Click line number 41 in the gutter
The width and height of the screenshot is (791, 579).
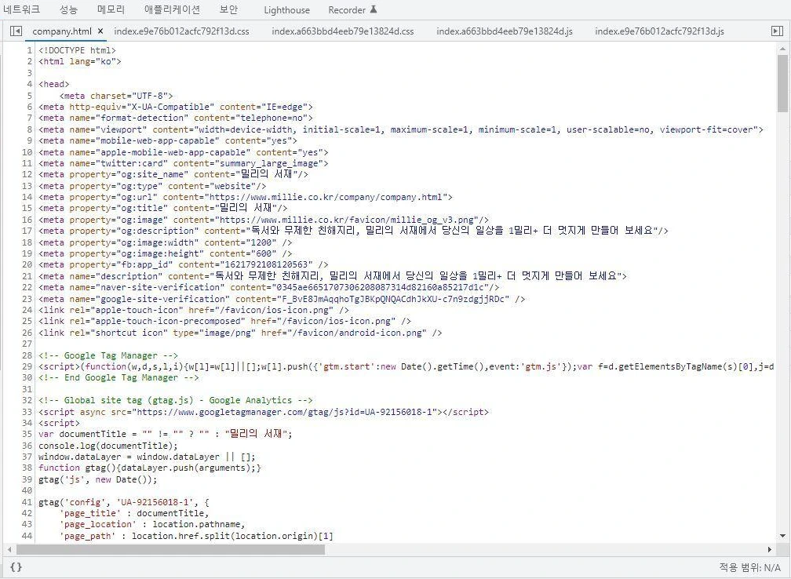click(x=27, y=502)
